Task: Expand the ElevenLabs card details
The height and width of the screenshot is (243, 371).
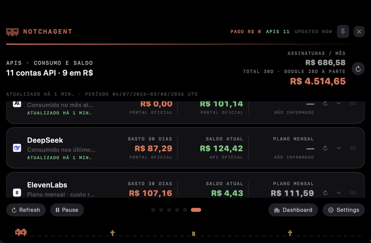Action: coord(339,193)
